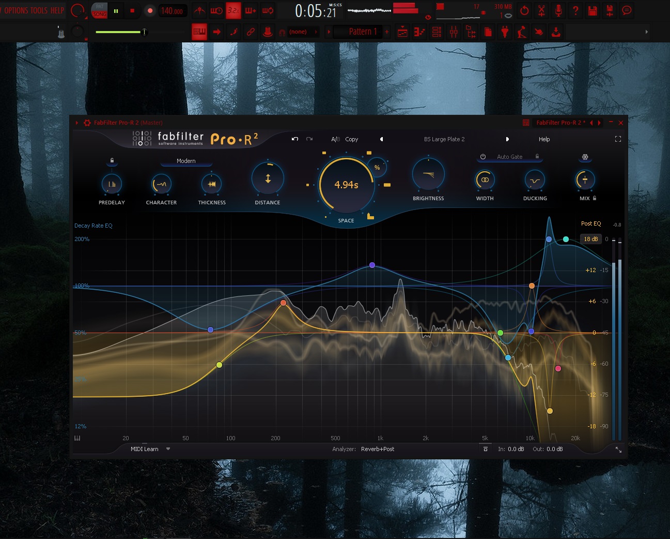The width and height of the screenshot is (670, 539).
Task: Toggle the percent button beside SPACE knob
Action: click(377, 168)
